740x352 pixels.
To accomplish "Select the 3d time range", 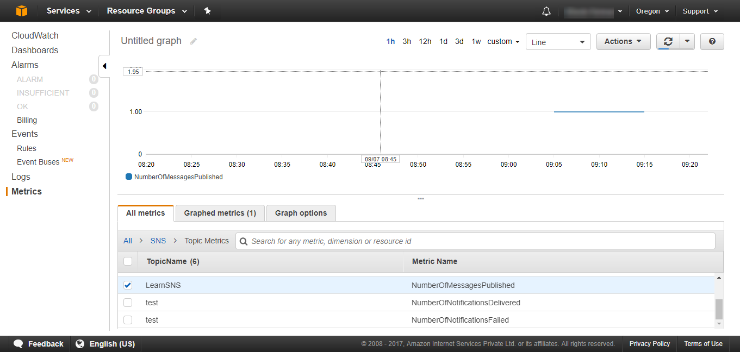I will coord(459,41).
